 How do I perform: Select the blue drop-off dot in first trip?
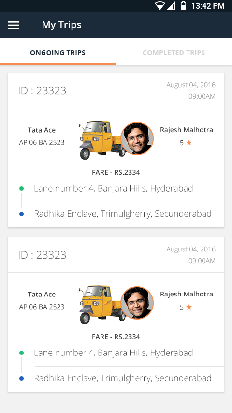22,214
